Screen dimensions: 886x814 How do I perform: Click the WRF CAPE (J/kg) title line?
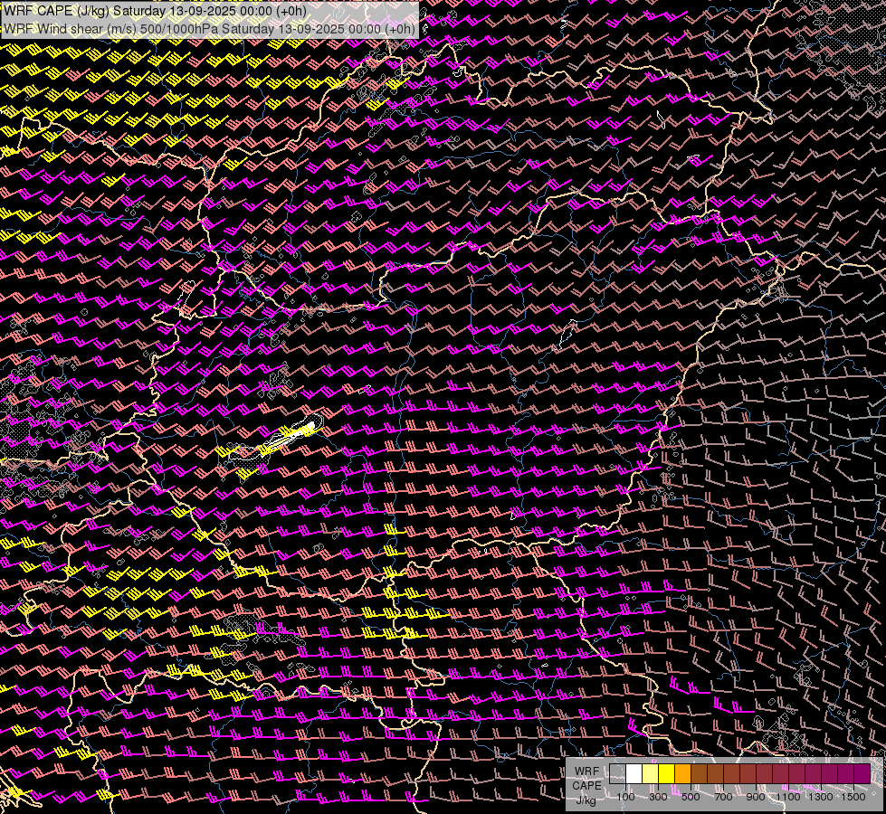tap(155, 11)
